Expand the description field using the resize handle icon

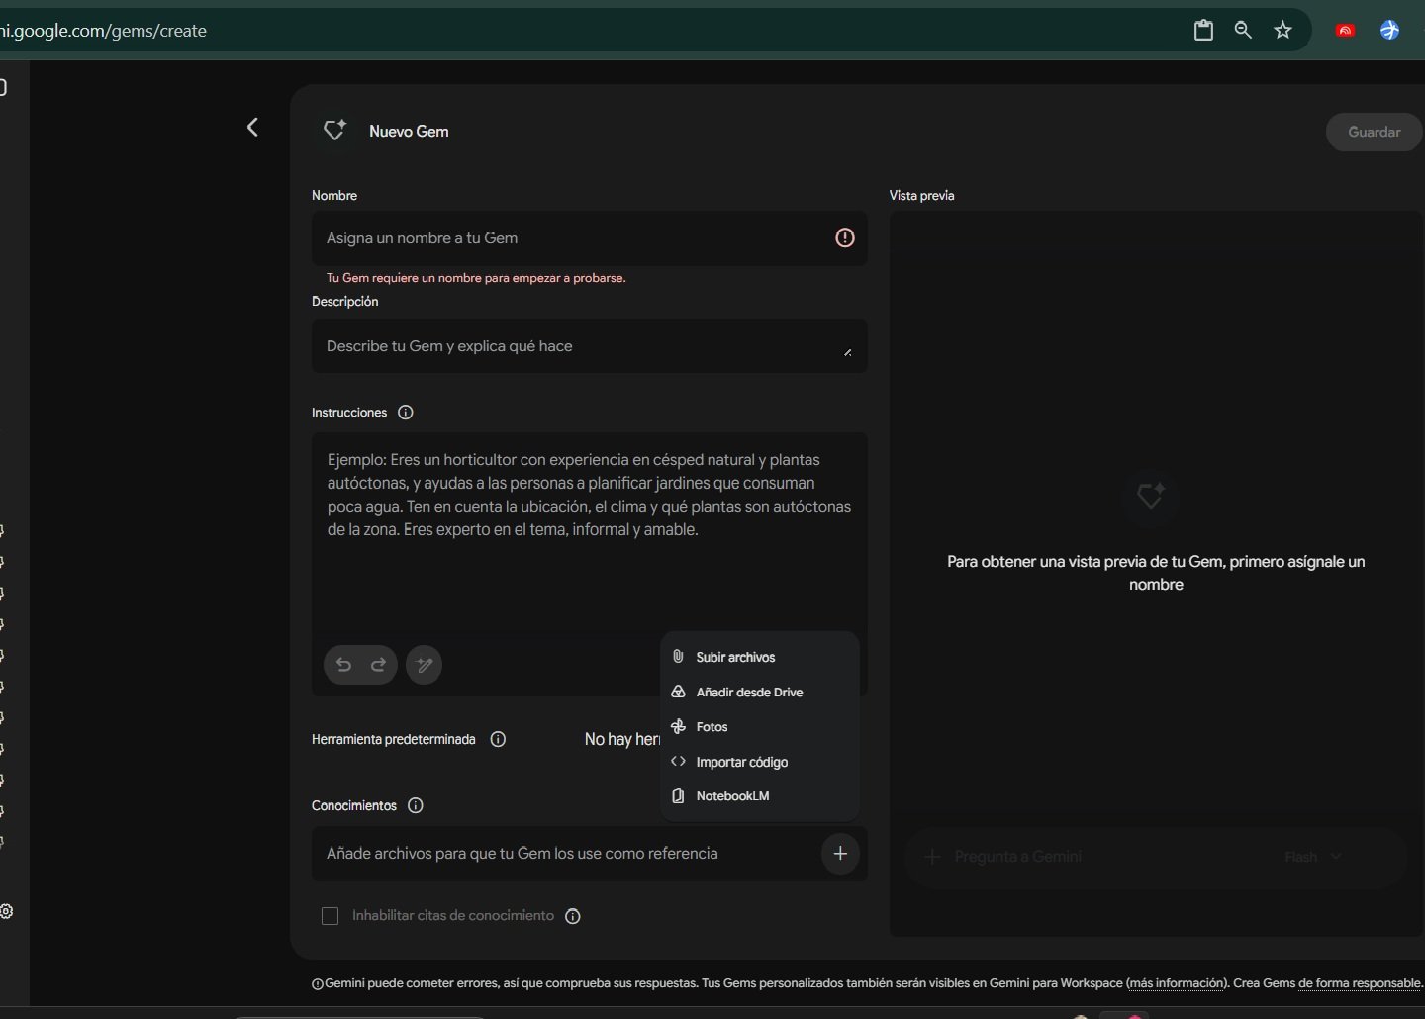(x=847, y=352)
